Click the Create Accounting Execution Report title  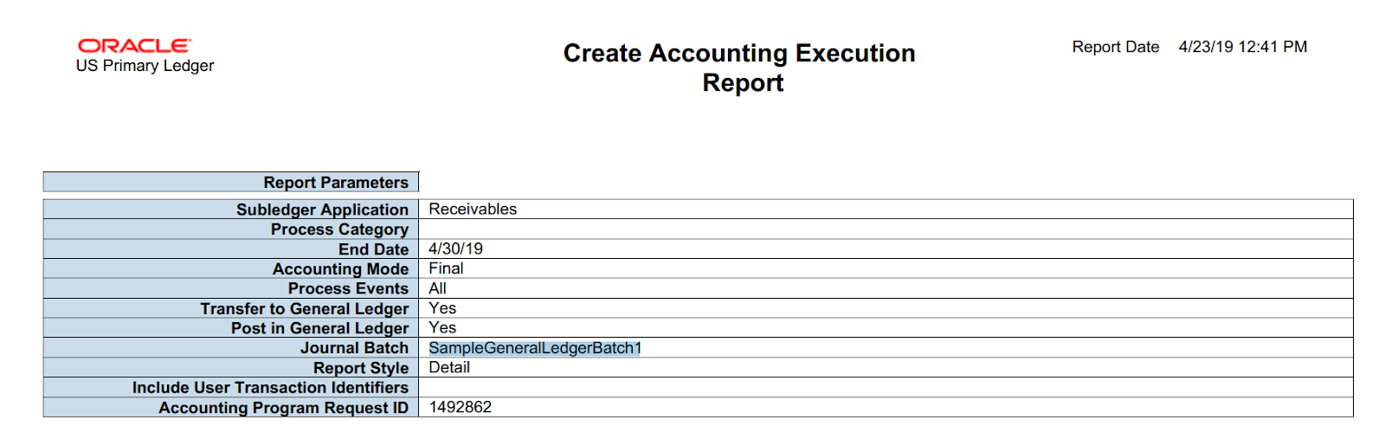click(x=739, y=68)
